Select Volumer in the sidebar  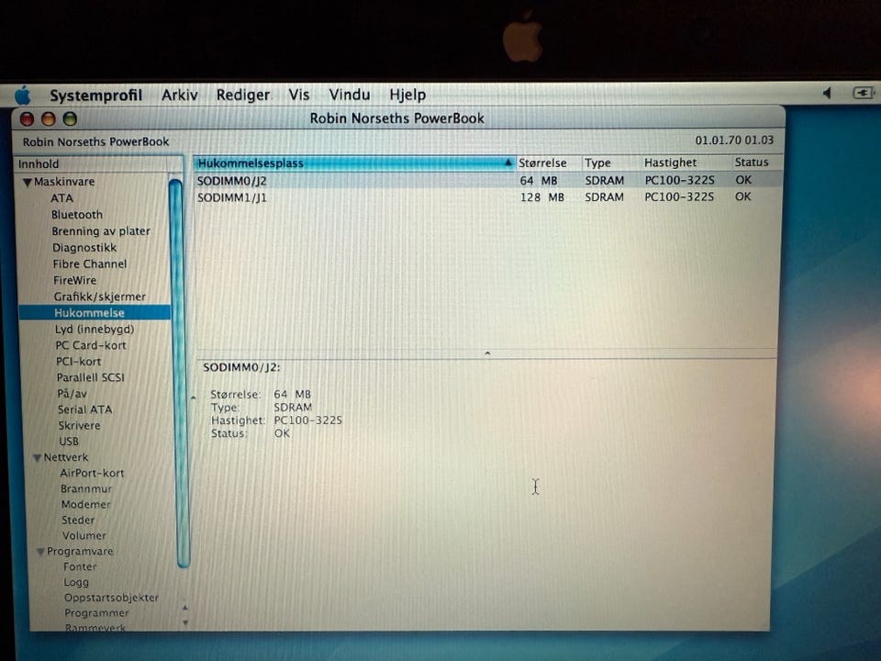(84, 535)
